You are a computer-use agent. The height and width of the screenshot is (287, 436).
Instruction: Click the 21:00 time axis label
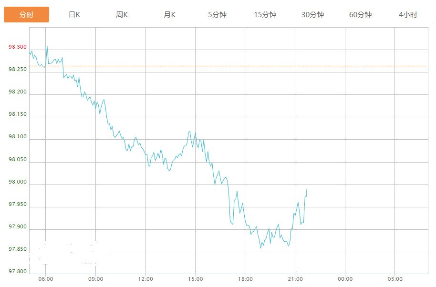295,279
